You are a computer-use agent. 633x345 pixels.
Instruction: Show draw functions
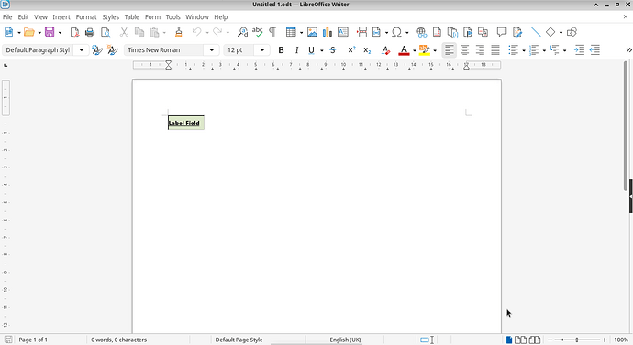pos(572,32)
